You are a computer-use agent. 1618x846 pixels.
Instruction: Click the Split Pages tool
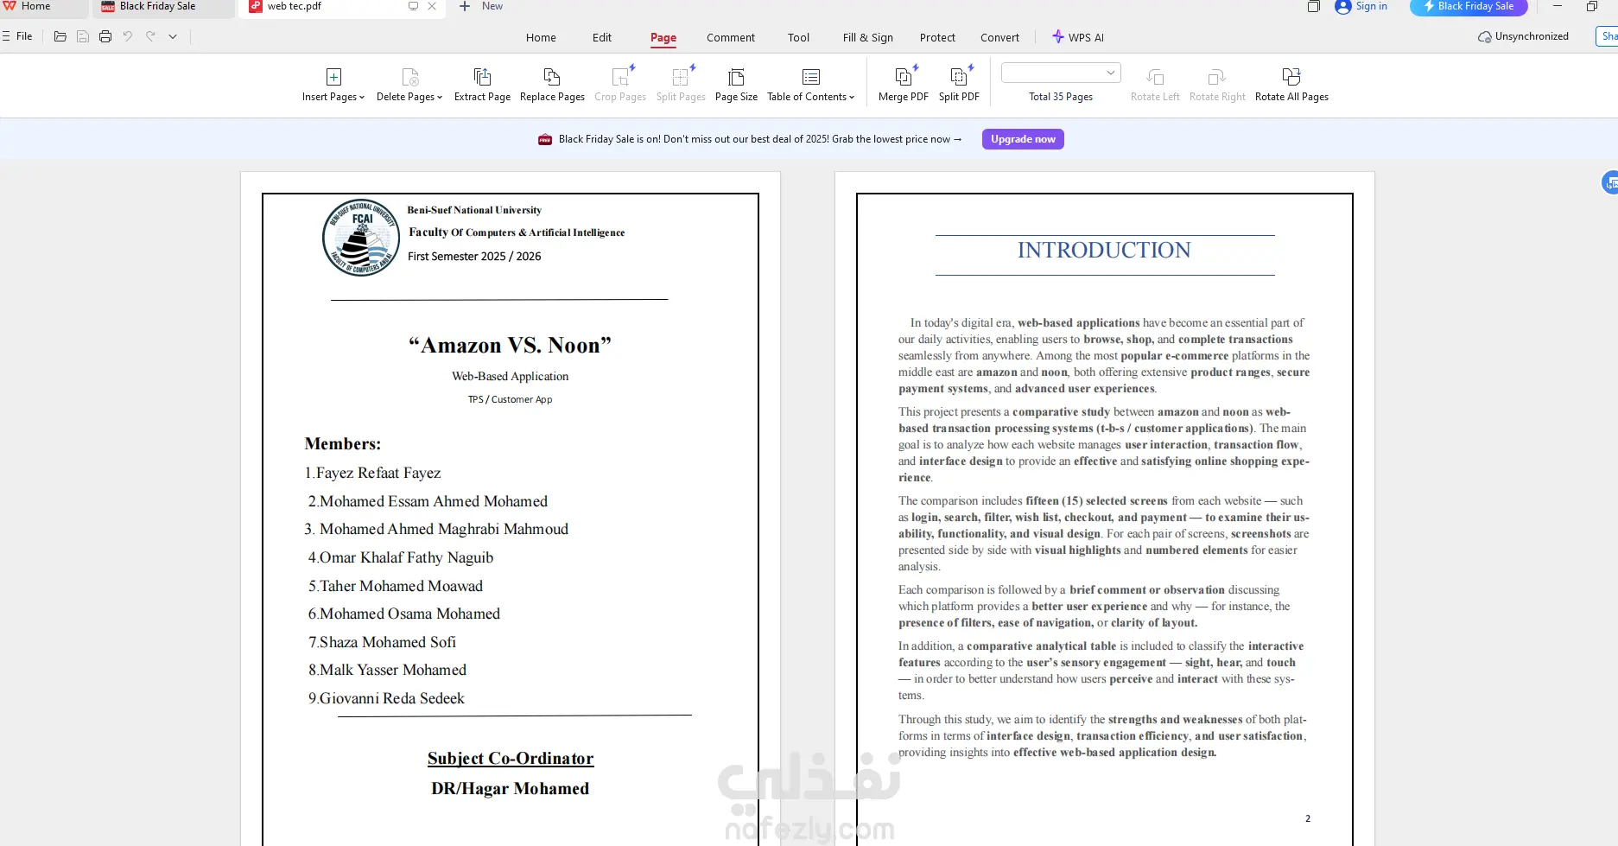click(681, 85)
